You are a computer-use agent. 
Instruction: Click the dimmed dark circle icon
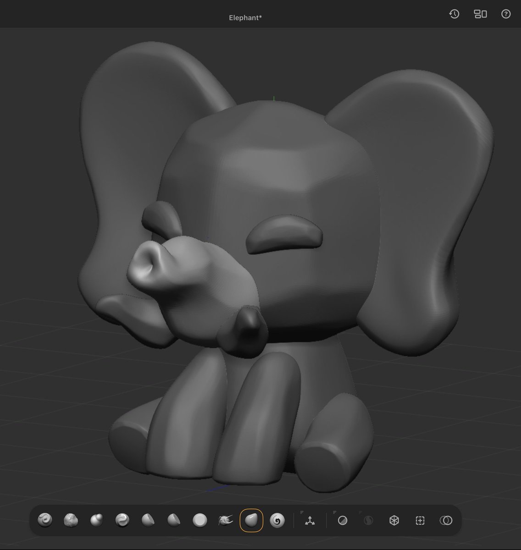(x=368, y=520)
